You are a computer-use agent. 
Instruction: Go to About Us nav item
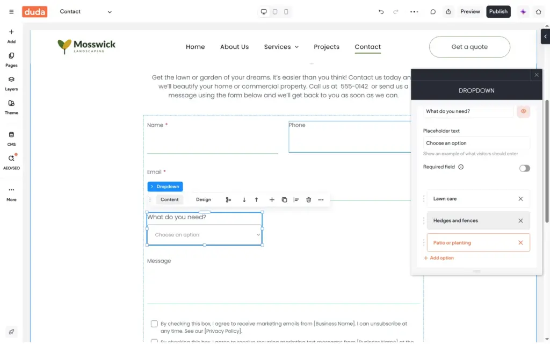click(234, 47)
